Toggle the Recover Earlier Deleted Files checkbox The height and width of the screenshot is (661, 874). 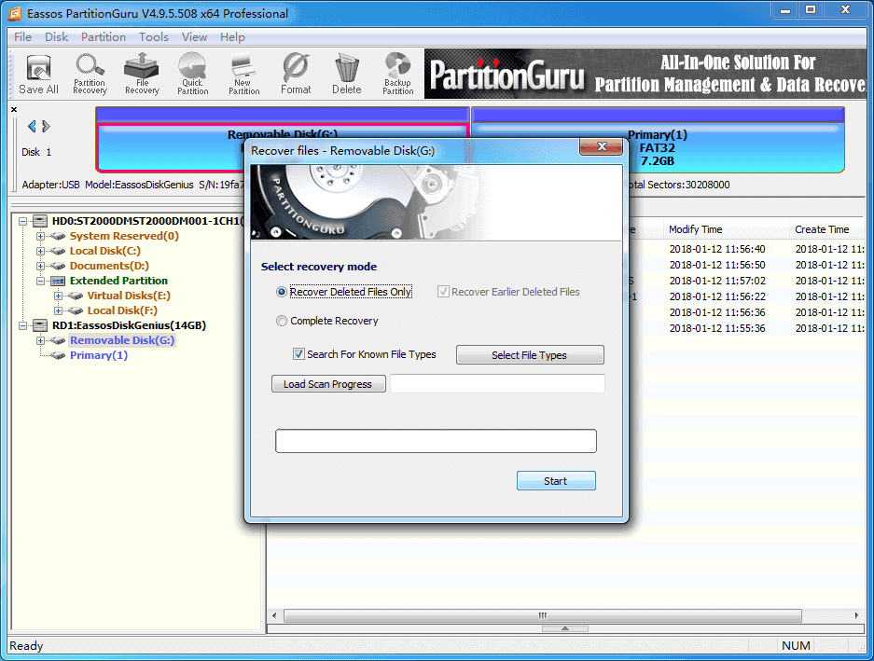pyautogui.click(x=443, y=292)
